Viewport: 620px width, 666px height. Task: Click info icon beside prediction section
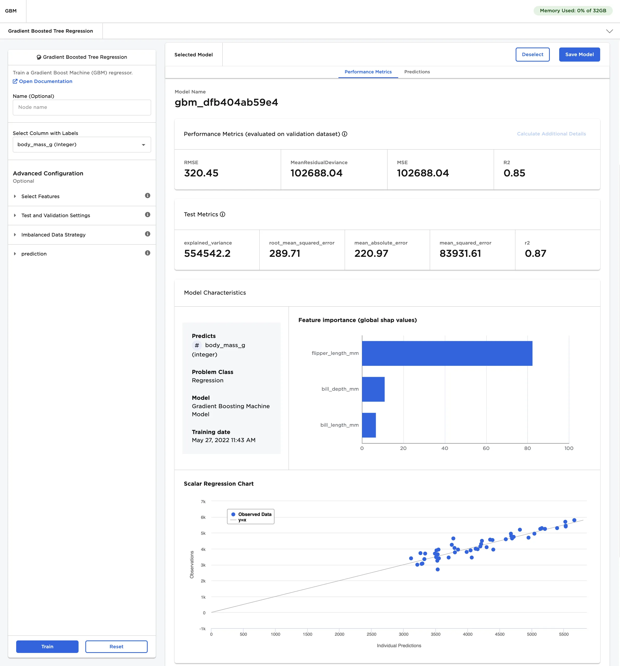pyautogui.click(x=147, y=253)
